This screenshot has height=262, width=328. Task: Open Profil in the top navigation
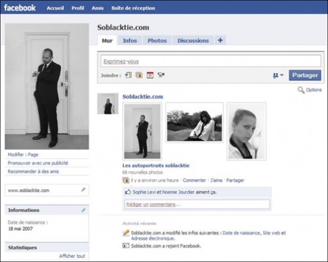pyautogui.click(x=78, y=8)
